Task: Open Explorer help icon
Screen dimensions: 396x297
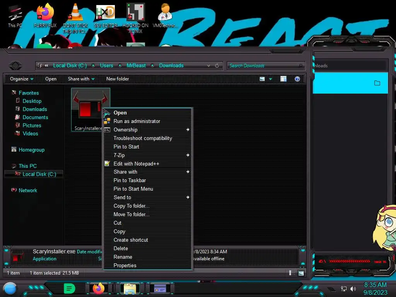Action: tap(297, 79)
